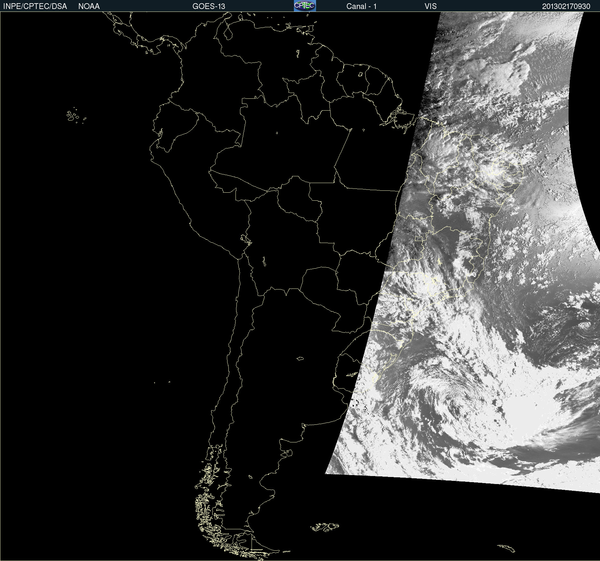
Task: Click the GOES-13 satellite label
Action: tap(209, 6)
